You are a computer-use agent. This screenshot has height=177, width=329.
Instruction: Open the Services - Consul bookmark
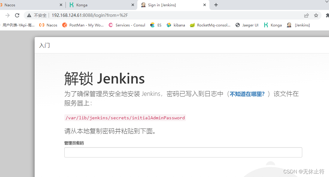tap(127, 25)
